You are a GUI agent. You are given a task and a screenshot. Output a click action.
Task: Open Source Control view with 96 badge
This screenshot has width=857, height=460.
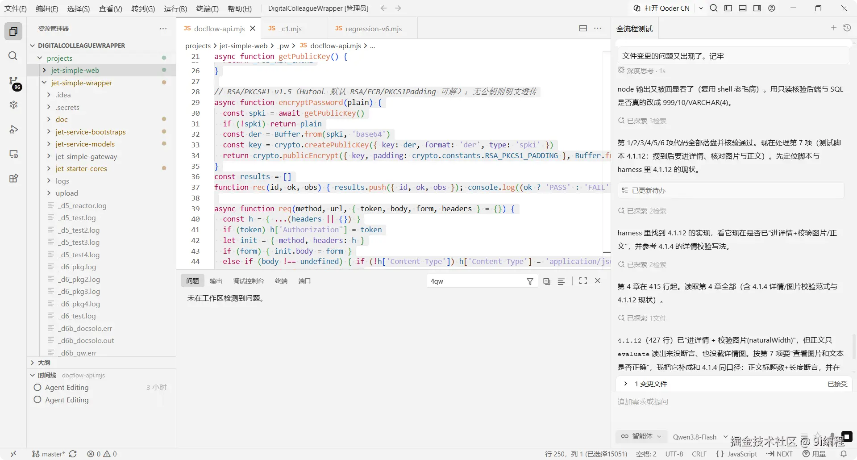pyautogui.click(x=13, y=82)
